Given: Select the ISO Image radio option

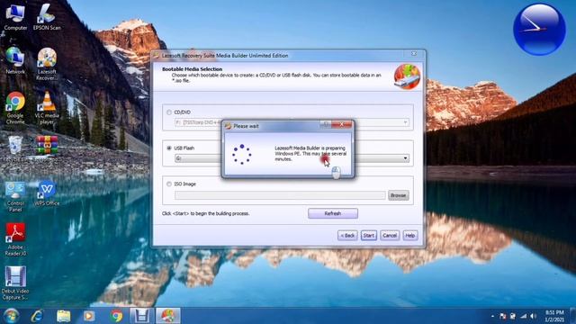Looking at the screenshot, I should click(169, 184).
